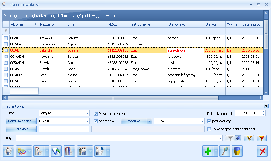Image resolution: width=271 pixels, height=161 pixels.
Task: Click the horizontal scrollbar thumb of the table
Action: pos(113,98)
